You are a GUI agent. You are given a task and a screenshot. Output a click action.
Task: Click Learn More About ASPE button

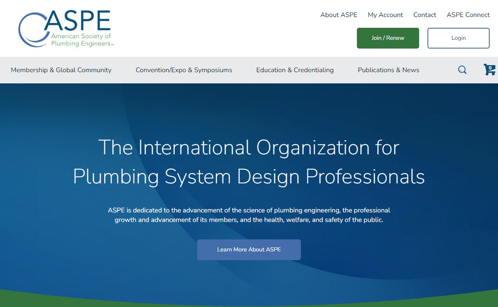pos(249,250)
